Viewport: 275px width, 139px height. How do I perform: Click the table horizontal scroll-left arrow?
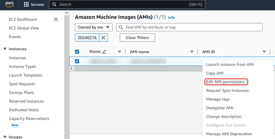[71, 68]
